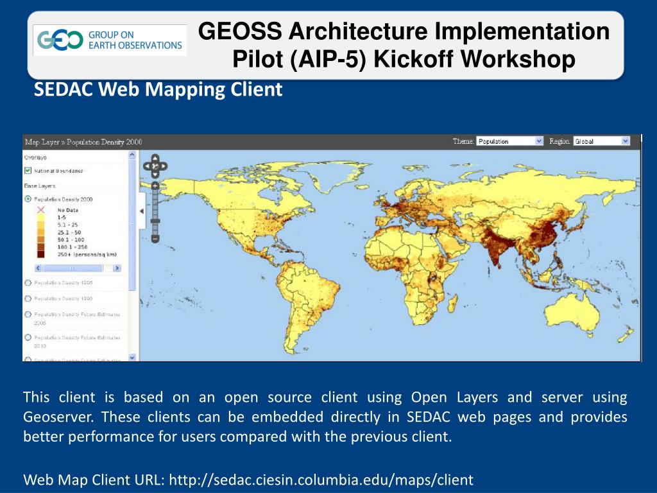Click the '100.1 - 250' legend label

tap(73, 247)
